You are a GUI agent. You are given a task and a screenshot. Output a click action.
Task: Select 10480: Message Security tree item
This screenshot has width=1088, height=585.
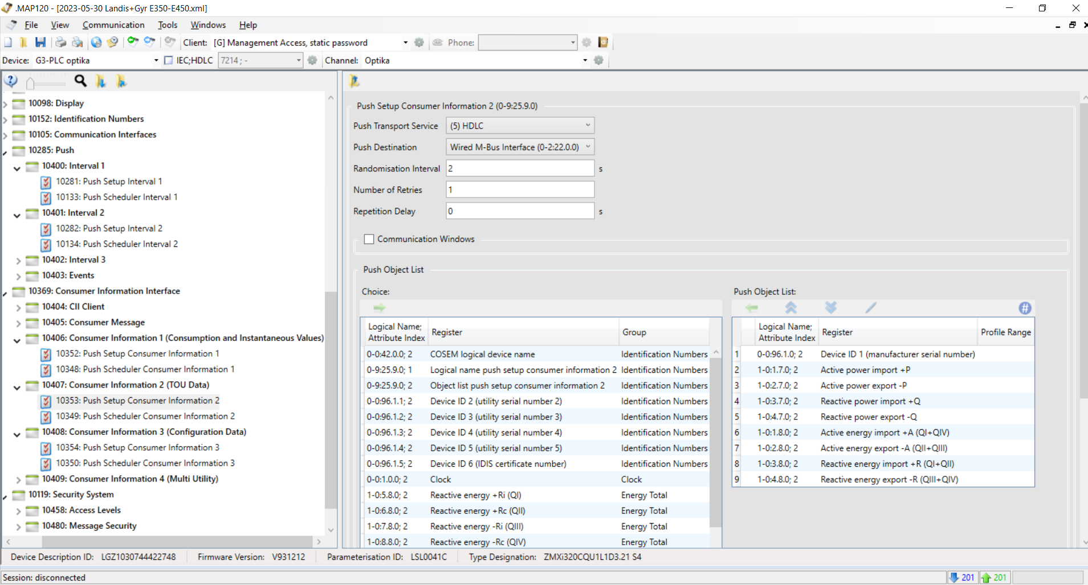[x=89, y=526]
